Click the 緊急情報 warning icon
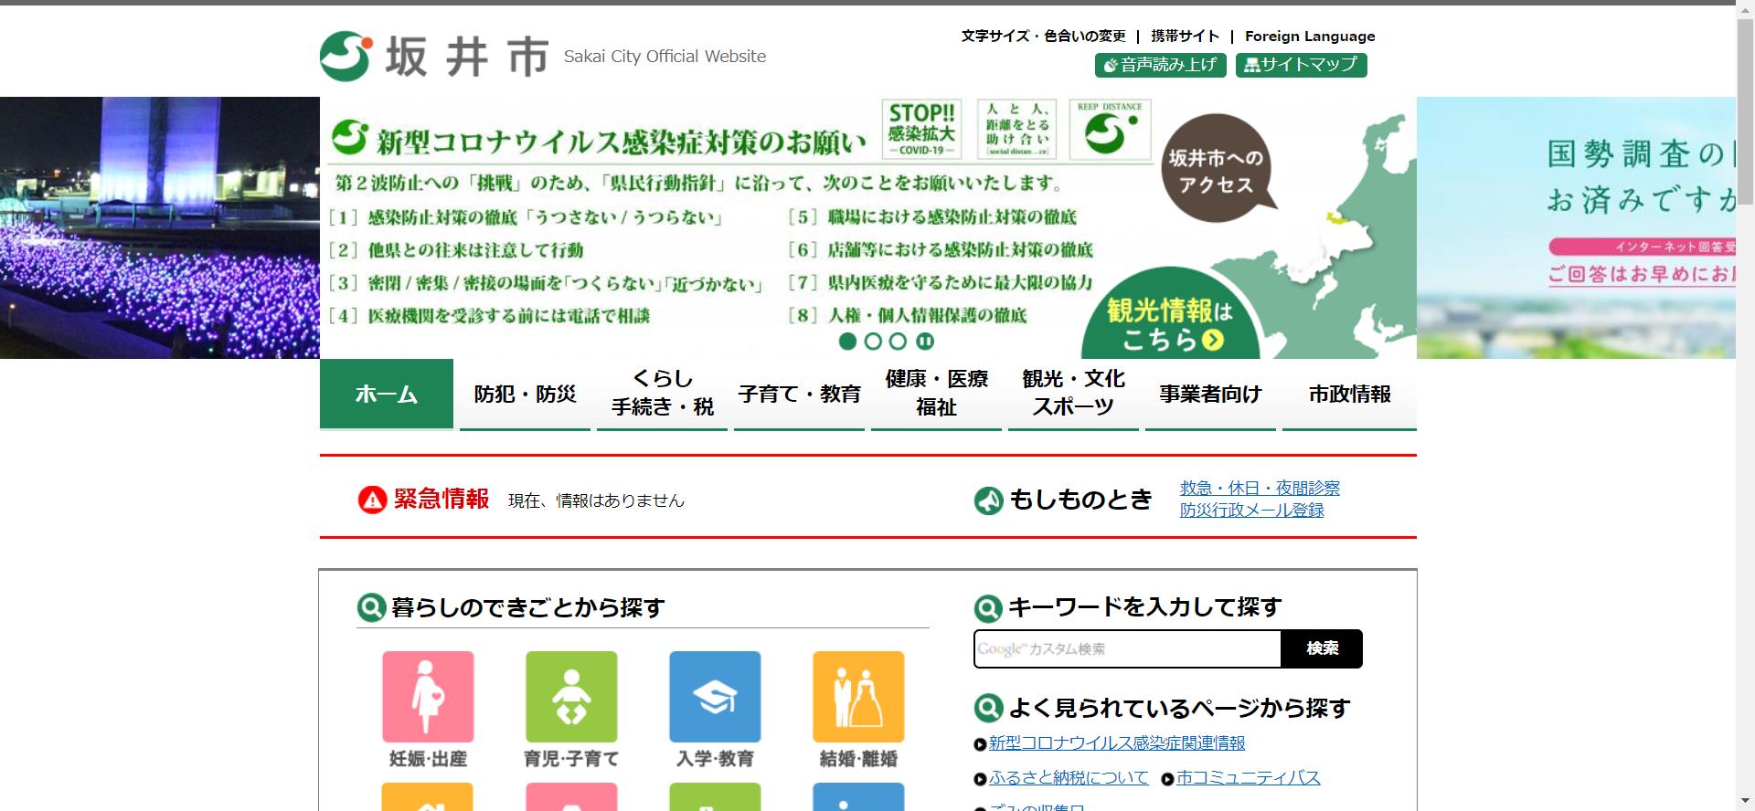 tap(372, 500)
